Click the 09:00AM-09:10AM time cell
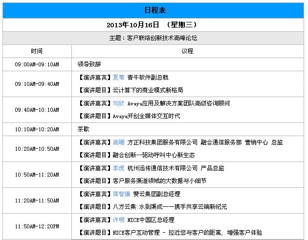The width and height of the screenshot is (308, 240). [37, 64]
